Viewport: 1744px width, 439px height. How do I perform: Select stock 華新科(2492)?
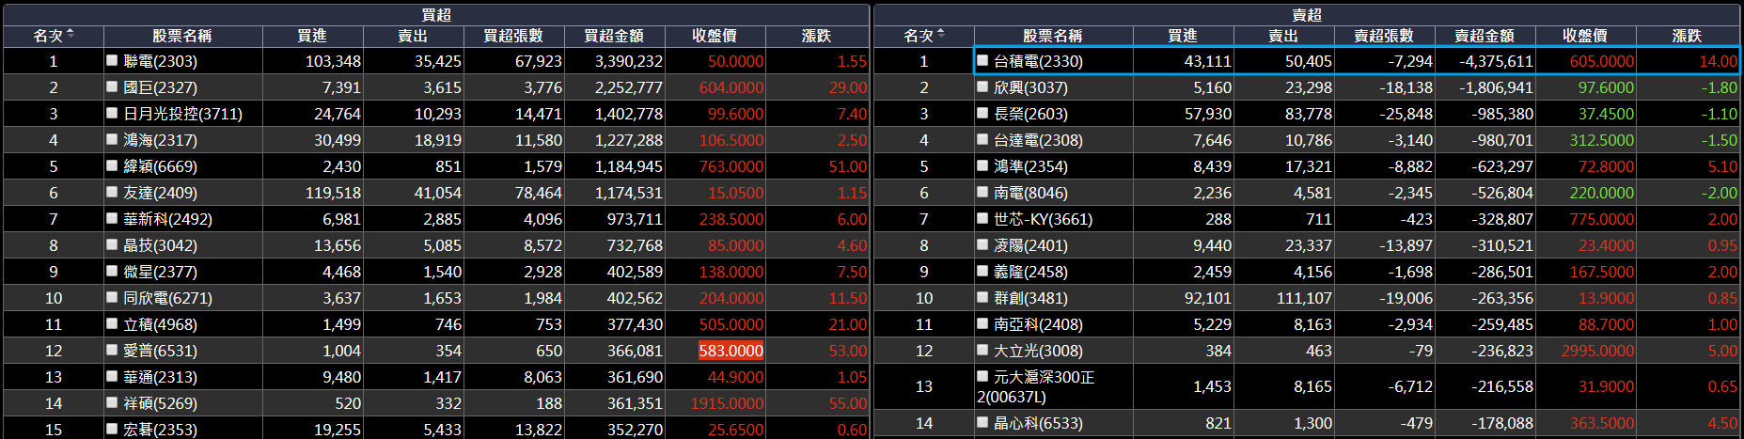[x=168, y=219]
